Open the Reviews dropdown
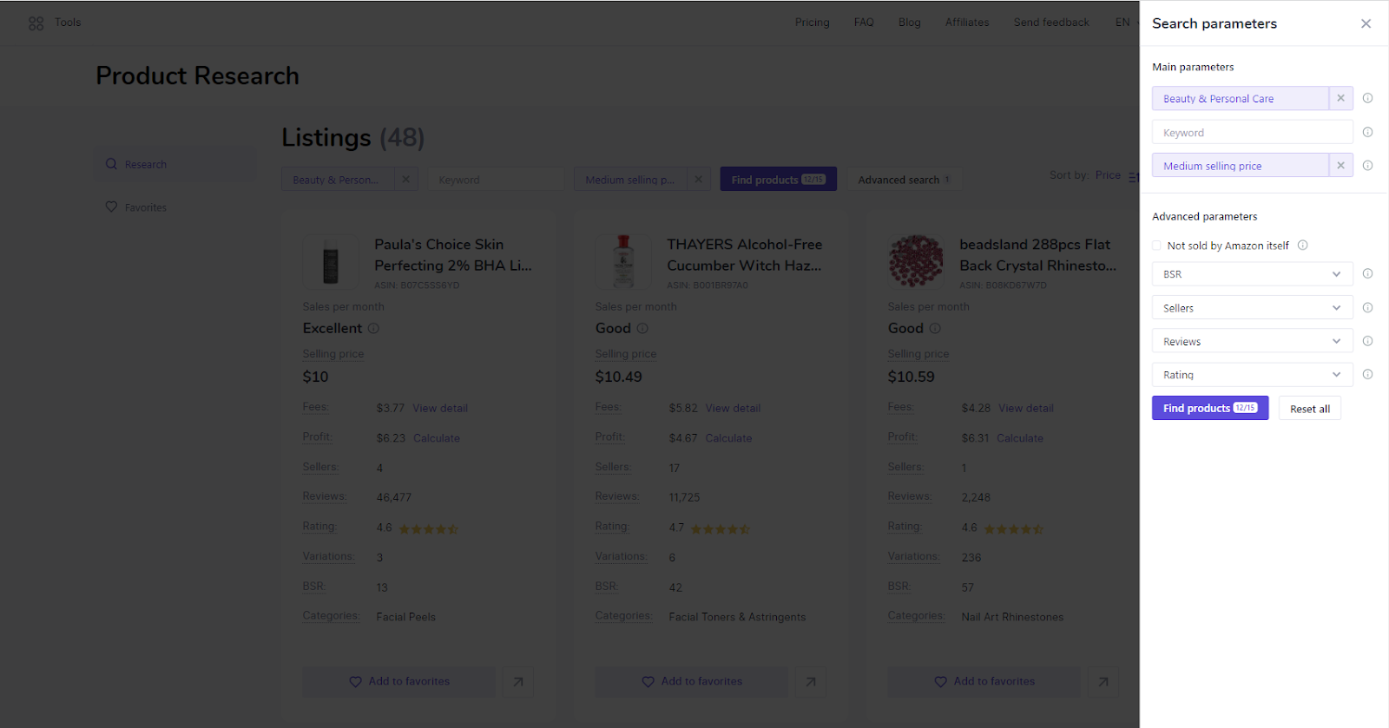 pyautogui.click(x=1252, y=342)
